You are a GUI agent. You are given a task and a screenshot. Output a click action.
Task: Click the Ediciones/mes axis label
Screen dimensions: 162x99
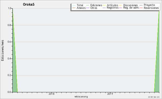[2, 51]
